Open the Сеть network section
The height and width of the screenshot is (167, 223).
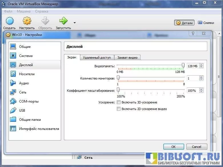[x=23, y=92]
